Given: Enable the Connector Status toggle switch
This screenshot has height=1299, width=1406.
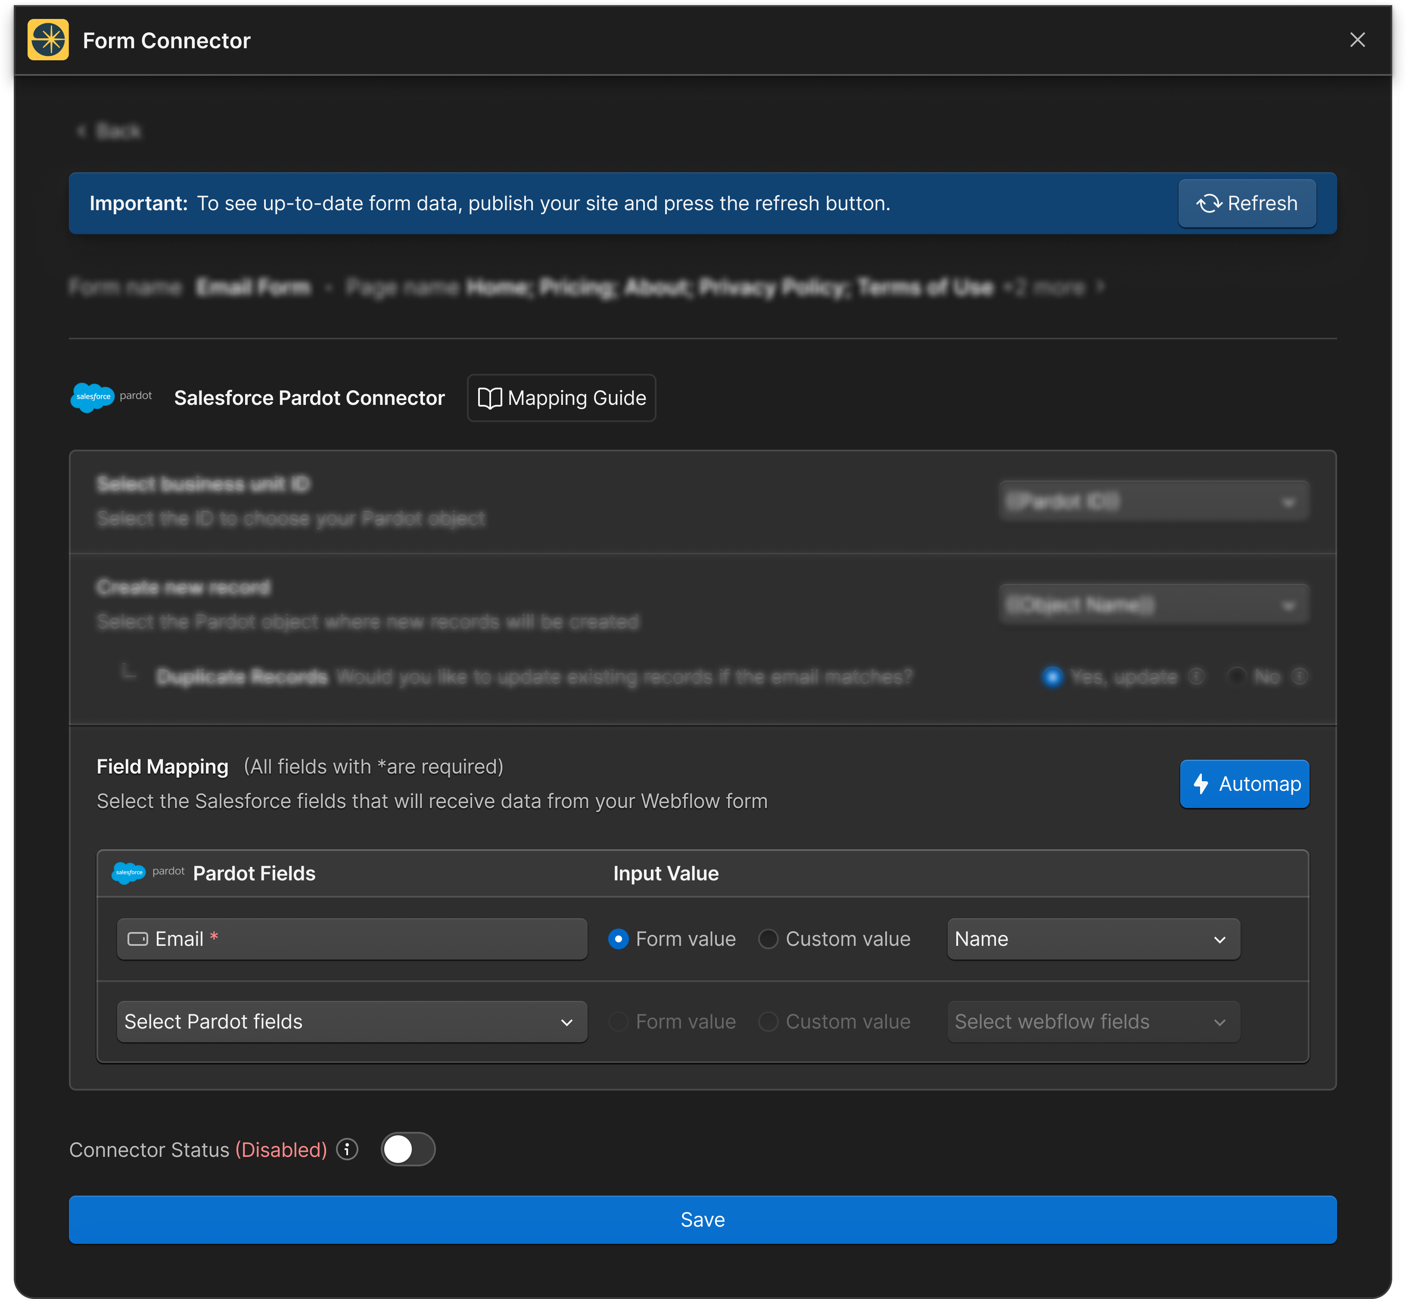Looking at the screenshot, I should [408, 1149].
